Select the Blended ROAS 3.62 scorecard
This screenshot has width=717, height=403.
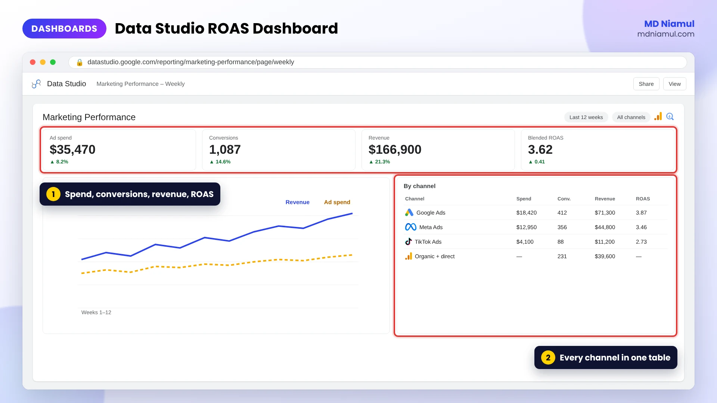tap(597, 150)
